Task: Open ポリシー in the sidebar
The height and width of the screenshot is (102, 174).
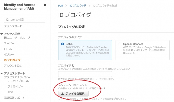Action: point(9,55)
